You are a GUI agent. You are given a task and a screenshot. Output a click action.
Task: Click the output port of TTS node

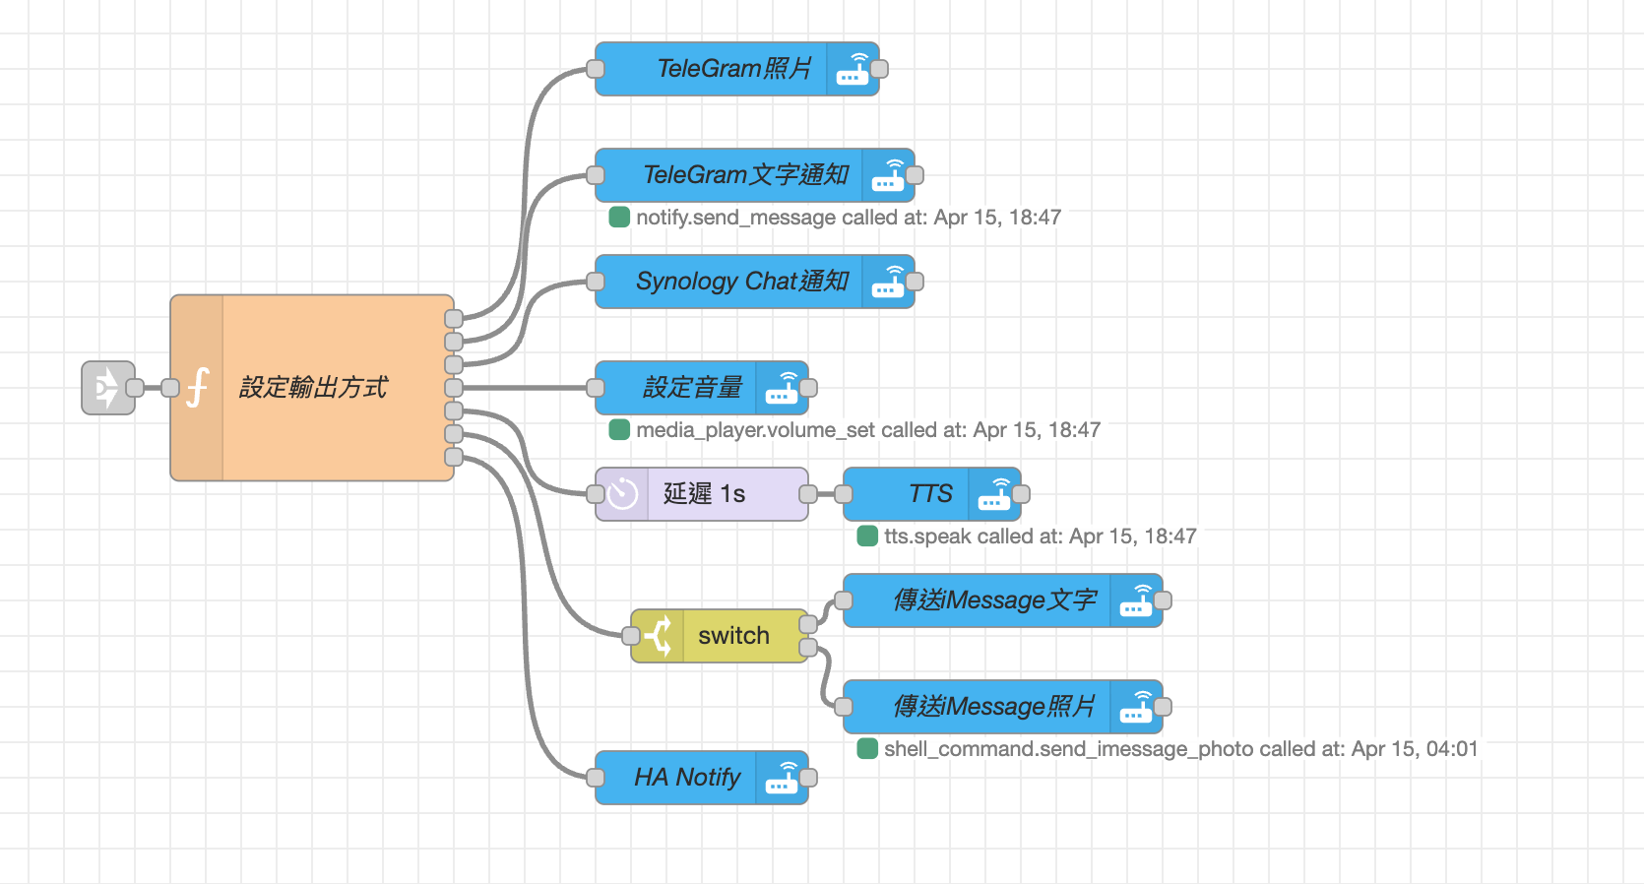(1021, 494)
